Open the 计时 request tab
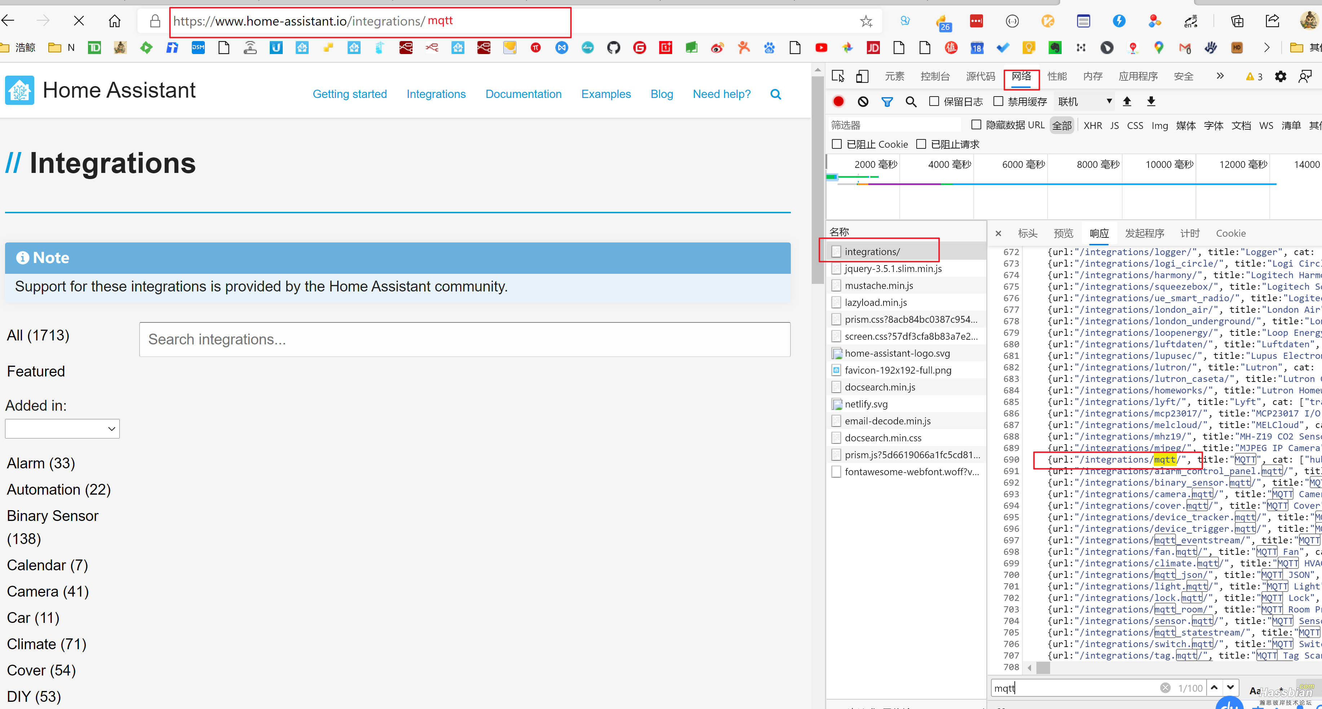Viewport: 1322px width, 709px height. tap(1190, 233)
